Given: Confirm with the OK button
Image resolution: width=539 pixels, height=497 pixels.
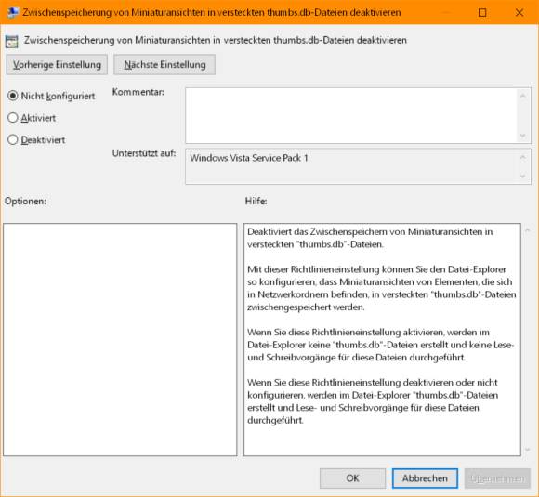Looking at the screenshot, I should tap(353, 478).
